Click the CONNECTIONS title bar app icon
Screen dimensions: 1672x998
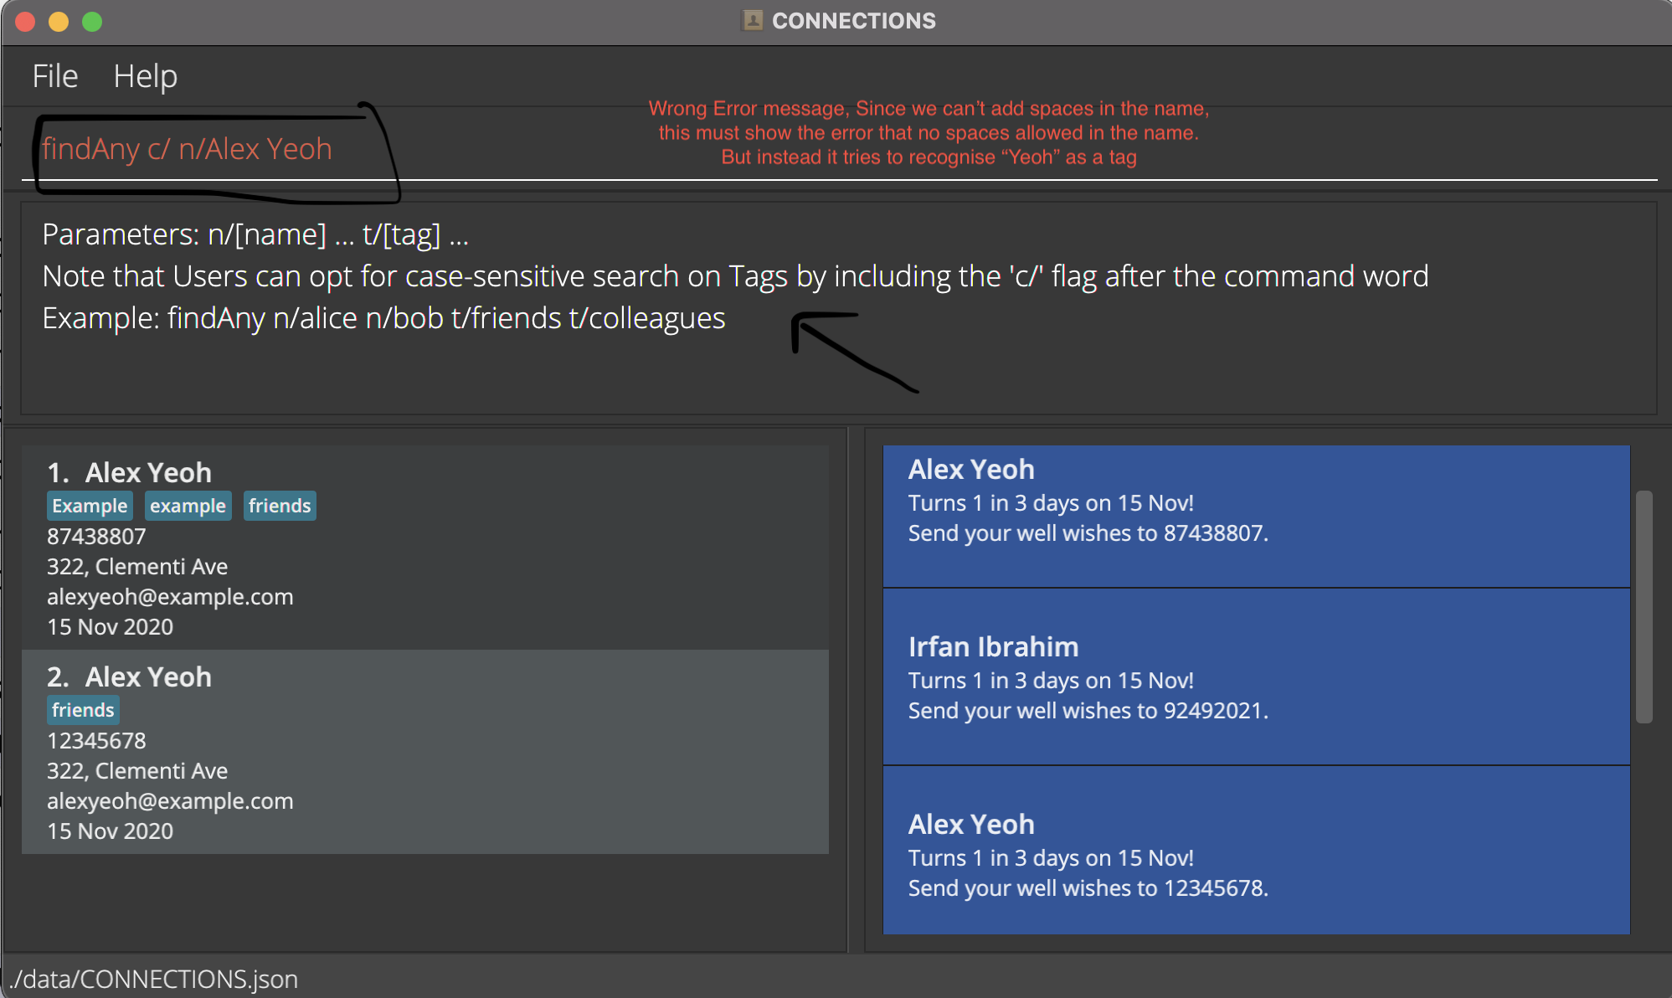point(753,20)
